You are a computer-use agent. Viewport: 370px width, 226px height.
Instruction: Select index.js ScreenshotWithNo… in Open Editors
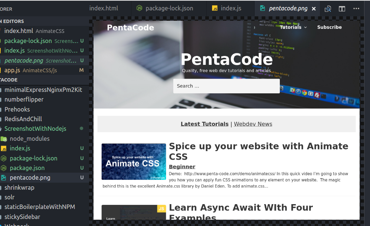pos(45,50)
